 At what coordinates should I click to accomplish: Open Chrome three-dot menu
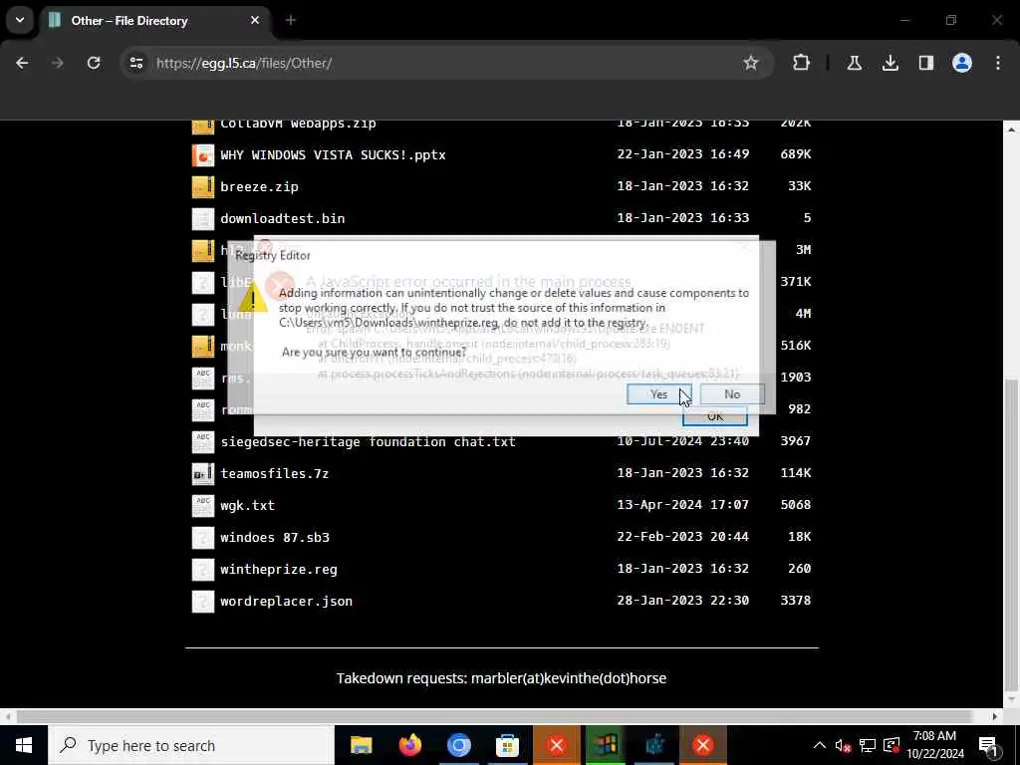997,63
